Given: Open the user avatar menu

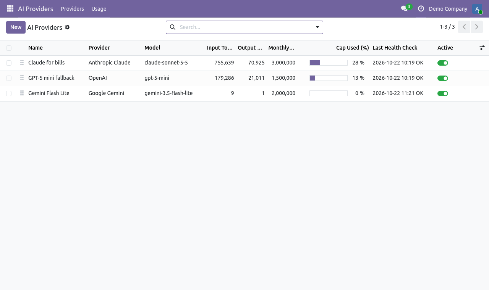Looking at the screenshot, I should click(x=477, y=9).
